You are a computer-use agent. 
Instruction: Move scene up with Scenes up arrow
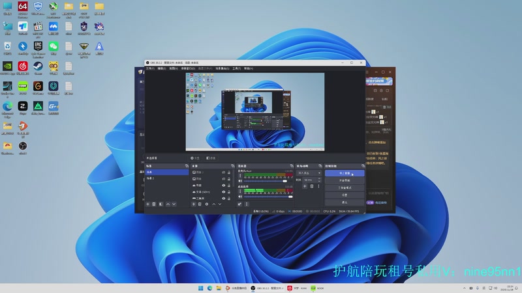(168, 204)
